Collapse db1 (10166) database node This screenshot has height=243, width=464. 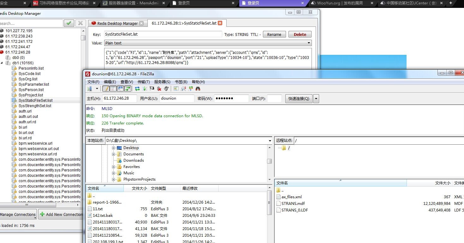[x=2, y=63]
